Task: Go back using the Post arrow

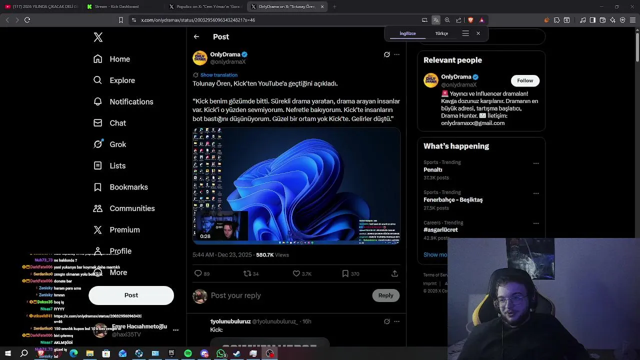Action: tap(196, 36)
